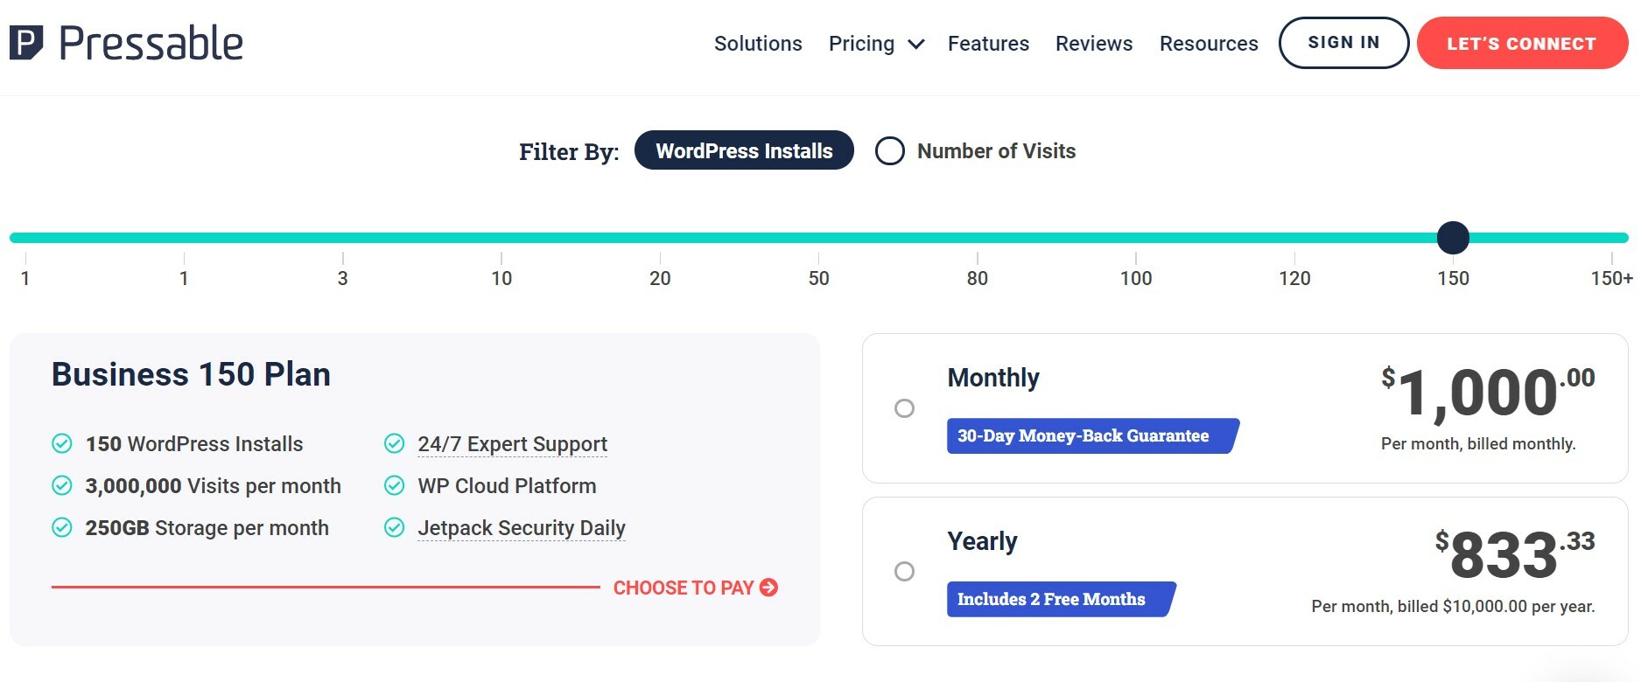Select the Monthly billing radio button

click(904, 408)
